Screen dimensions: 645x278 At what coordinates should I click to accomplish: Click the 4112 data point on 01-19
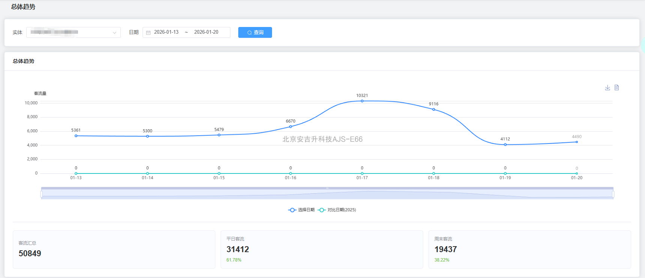point(505,145)
